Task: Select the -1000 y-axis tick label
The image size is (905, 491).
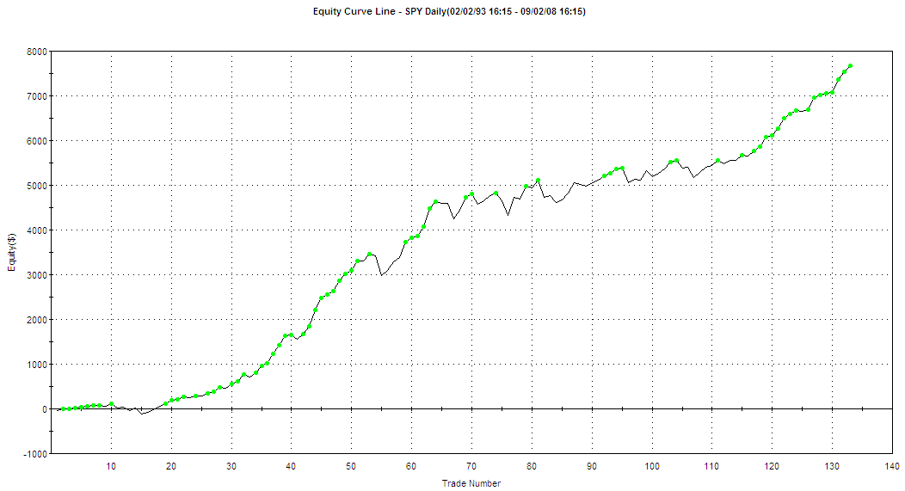Action: point(35,454)
